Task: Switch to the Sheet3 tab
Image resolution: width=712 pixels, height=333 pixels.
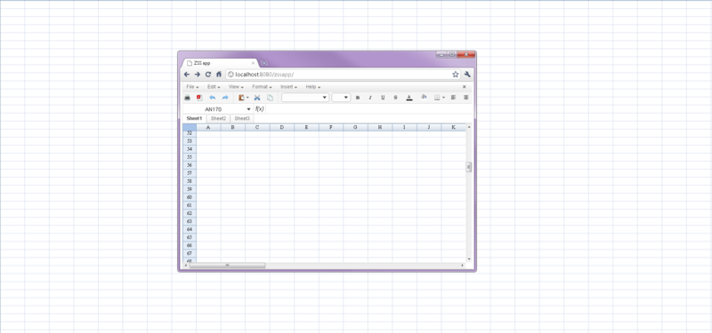Action: click(242, 118)
